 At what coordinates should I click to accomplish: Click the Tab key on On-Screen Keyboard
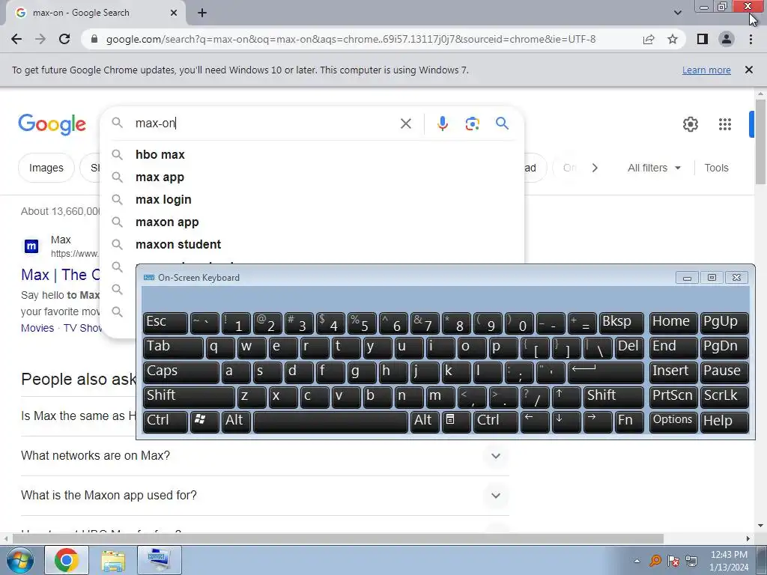[173, 347]
